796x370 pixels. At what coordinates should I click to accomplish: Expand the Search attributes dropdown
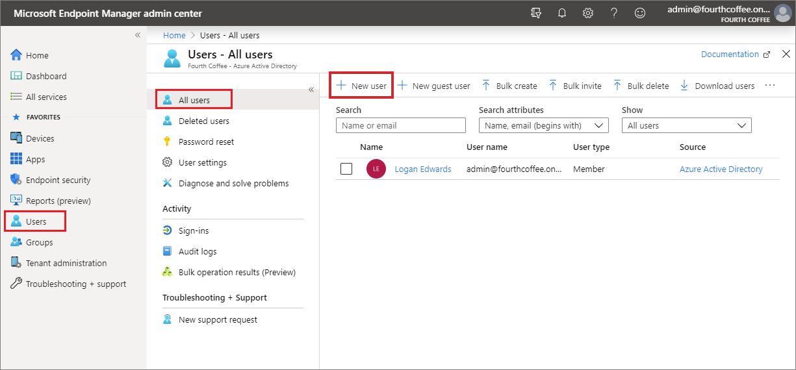(x=544, y=125)
